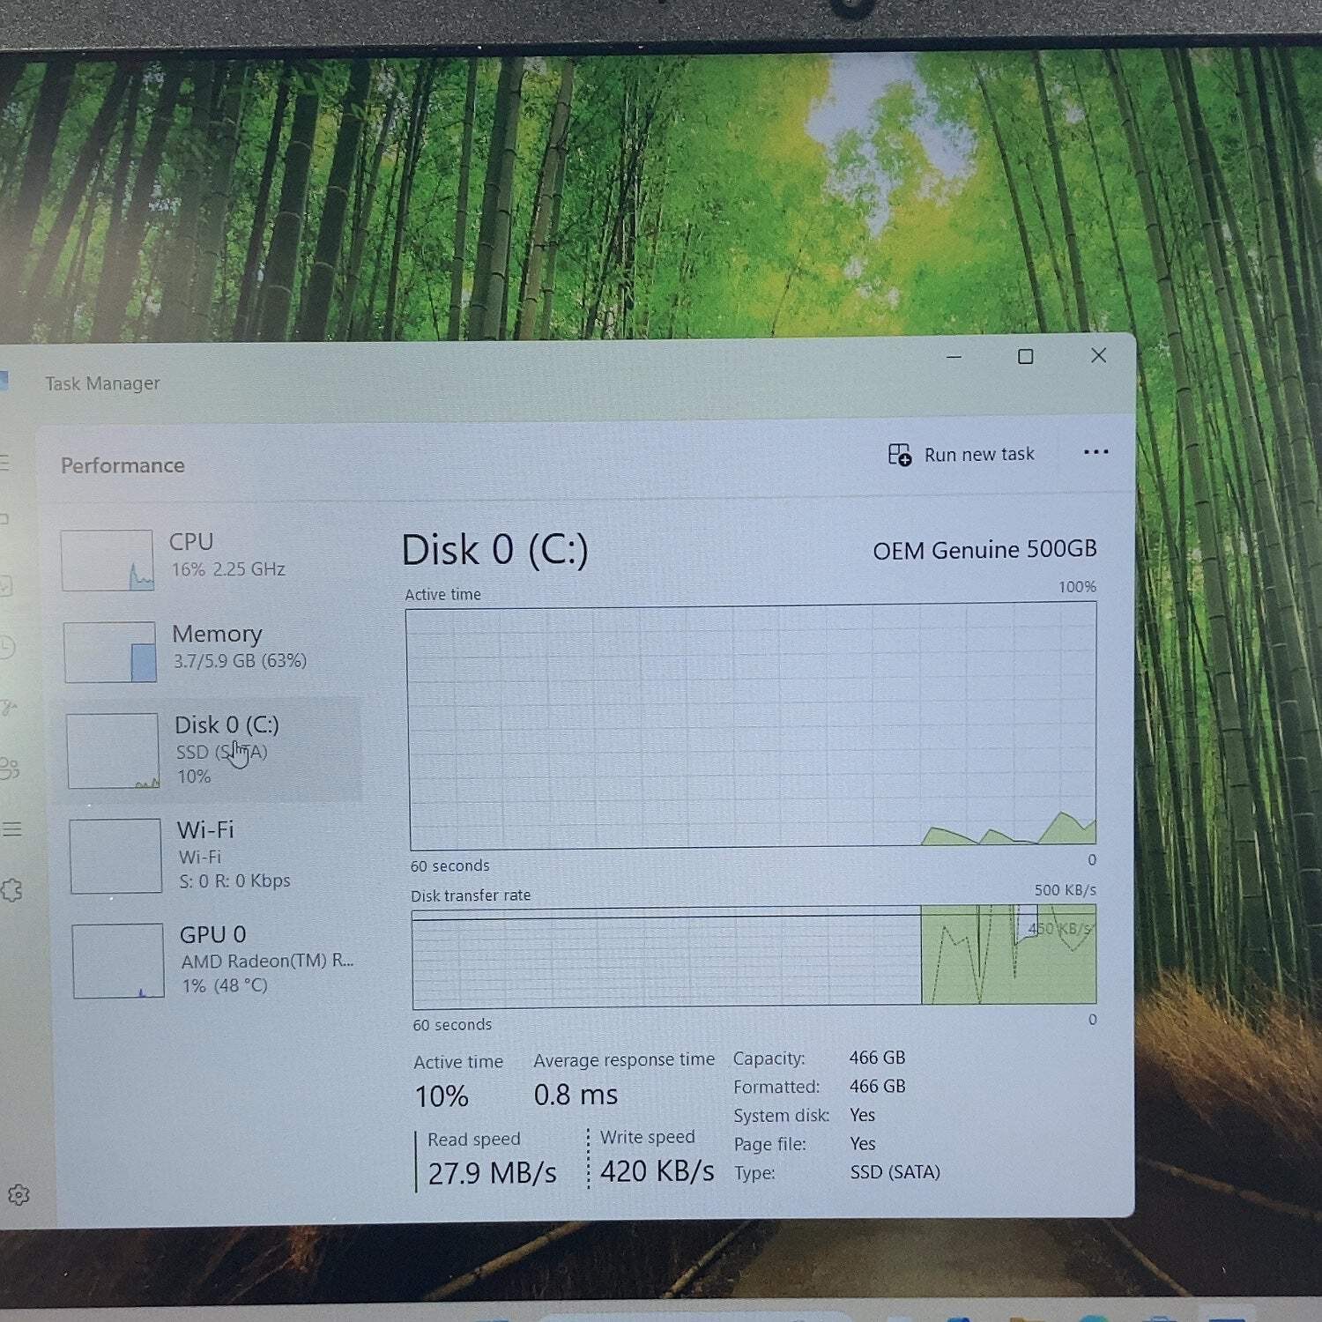
Task: Click the 'Average response time' label
Action: pyautogui.click(x=624, y=1060)
